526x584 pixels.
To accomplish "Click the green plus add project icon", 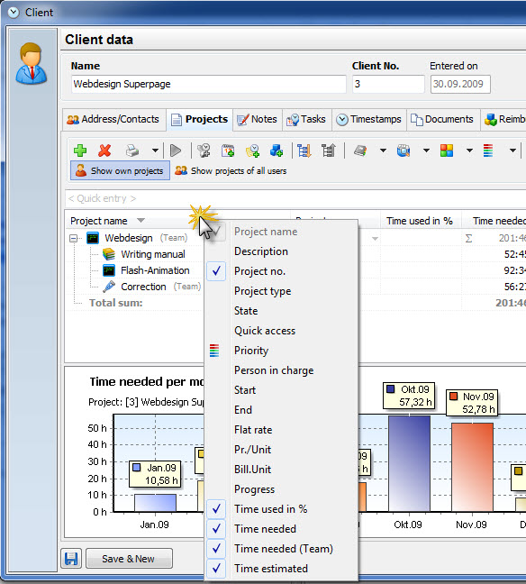I will pyautogui.click(x=80, y=151).
